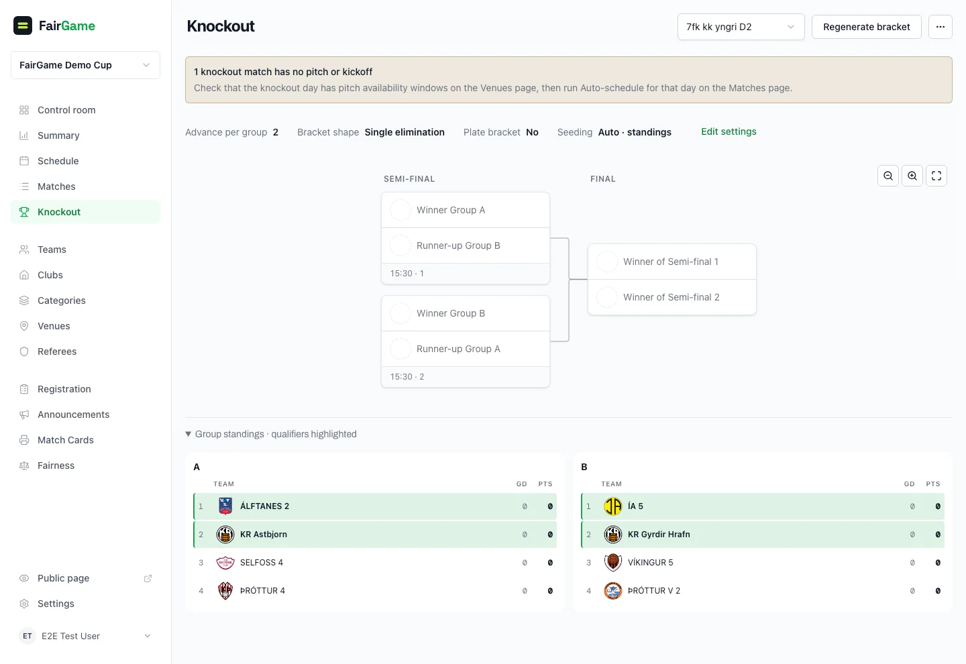Image resolution: width=966 pixels, height=664 pixels.
Task: Click the ÍA 5 club crest
Action: point(613,506)
